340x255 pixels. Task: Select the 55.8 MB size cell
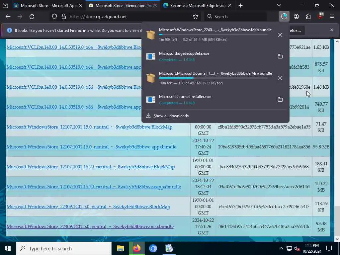click(321, 147)
